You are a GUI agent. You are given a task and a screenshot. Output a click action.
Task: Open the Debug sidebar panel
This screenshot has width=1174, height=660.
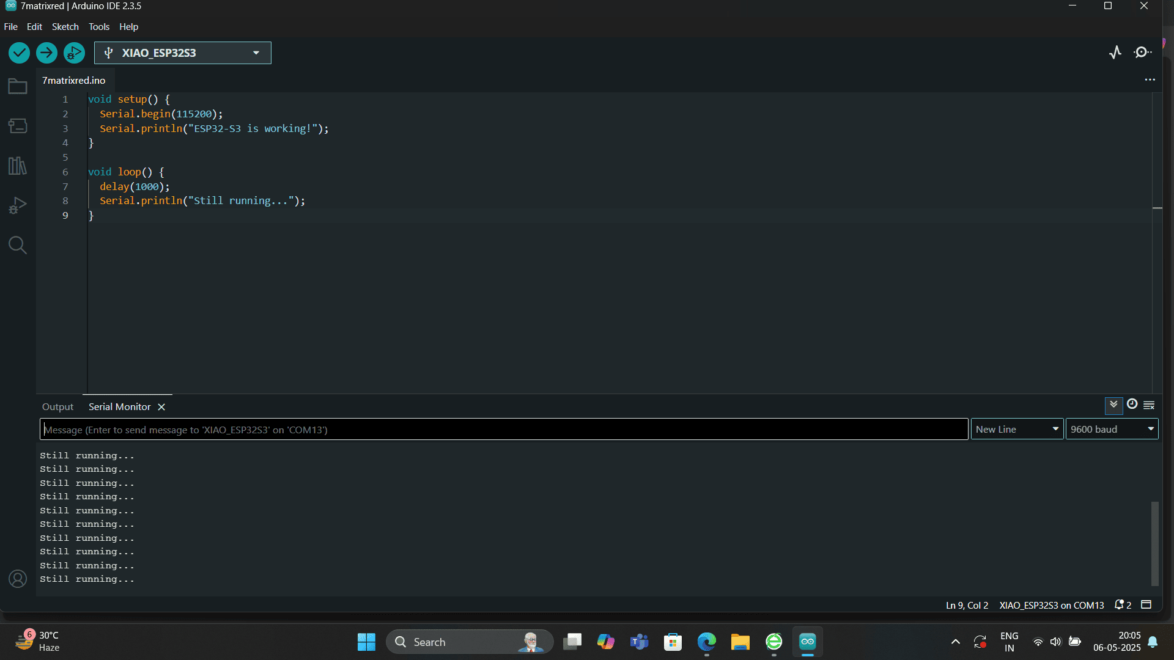coord(18,205)
